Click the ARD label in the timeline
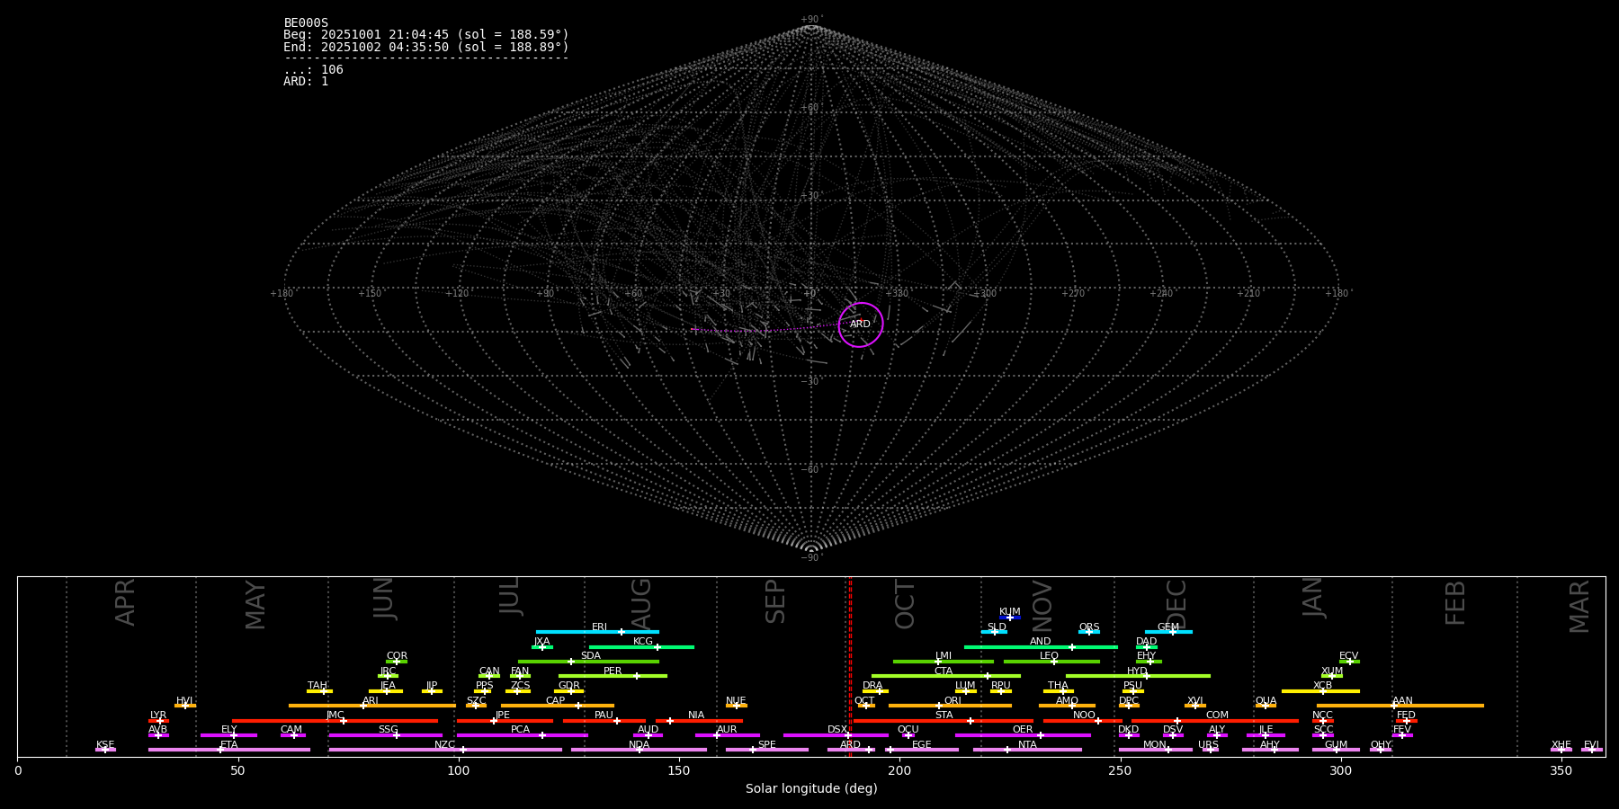Screen dimensions: 1619x809 (x=850, y=745)
